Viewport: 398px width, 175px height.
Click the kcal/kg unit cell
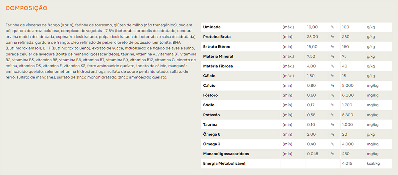coord(373,163)
